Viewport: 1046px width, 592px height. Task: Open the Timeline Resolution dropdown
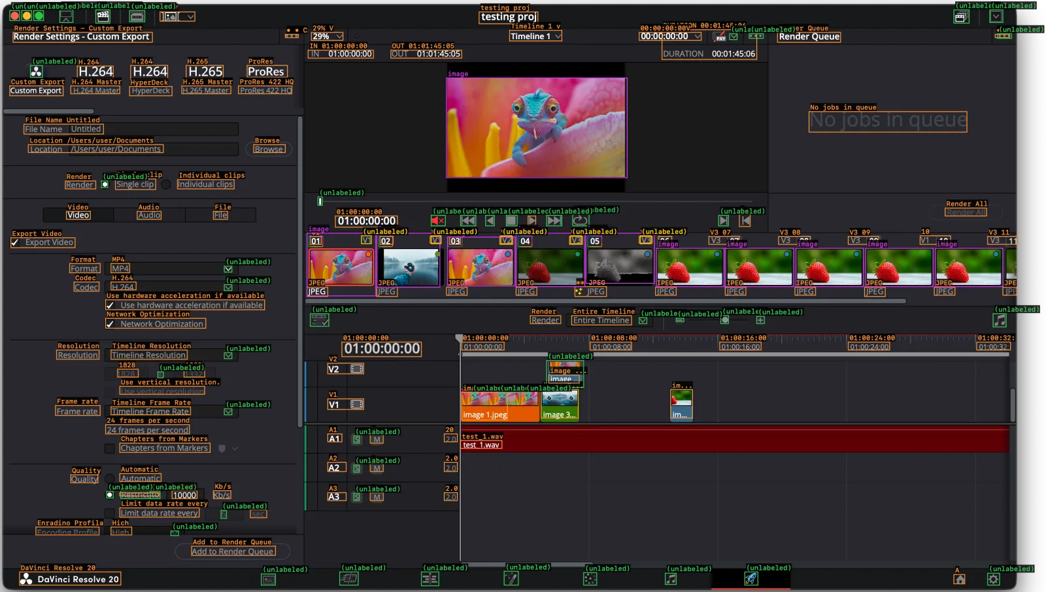(x=171, y=355)
